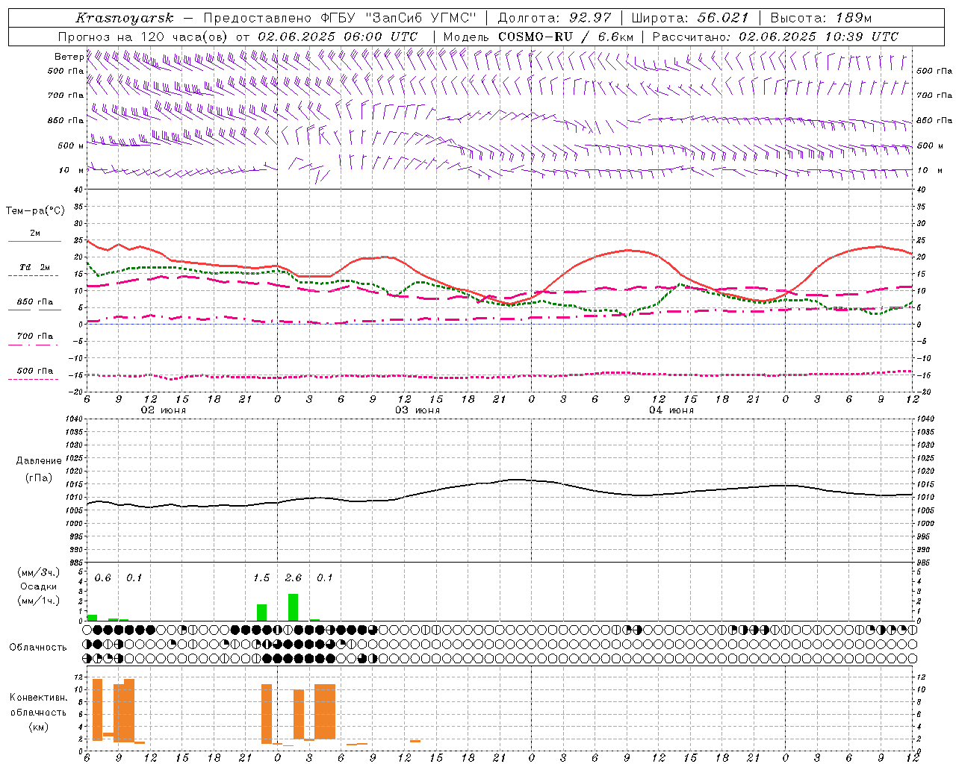956x764 pixels.
Task: Click the red 2м temperature legend line
Action: [34, 240]
